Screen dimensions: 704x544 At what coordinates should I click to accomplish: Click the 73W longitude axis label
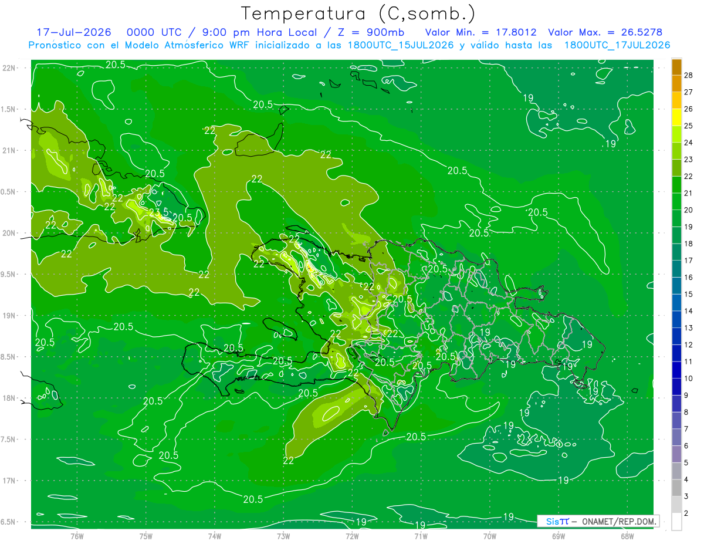click(x=283, y=536)
